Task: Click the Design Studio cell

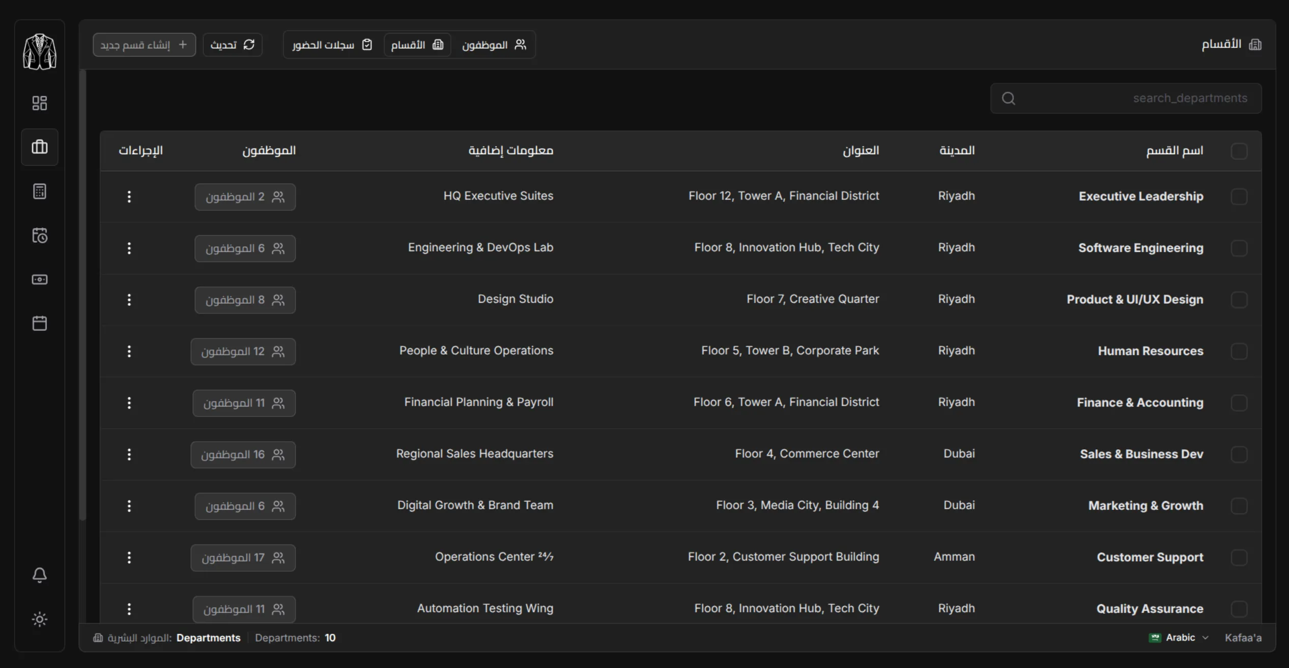Action: click(515, 299)
